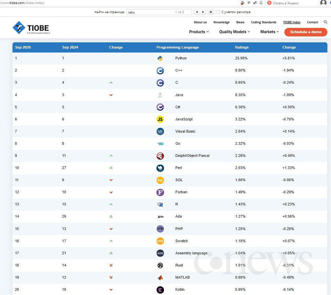Click the Sep 2025 column header
Image resolution: width=331 pixels, height=295 pixels.
point(23,47)
